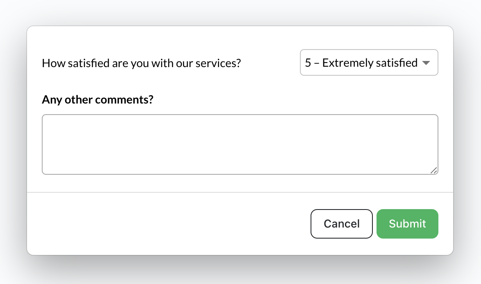481x284 pixels.
Task: Expand the '5 – Extremely satisfied' selector
Action: tap(368, 62)
